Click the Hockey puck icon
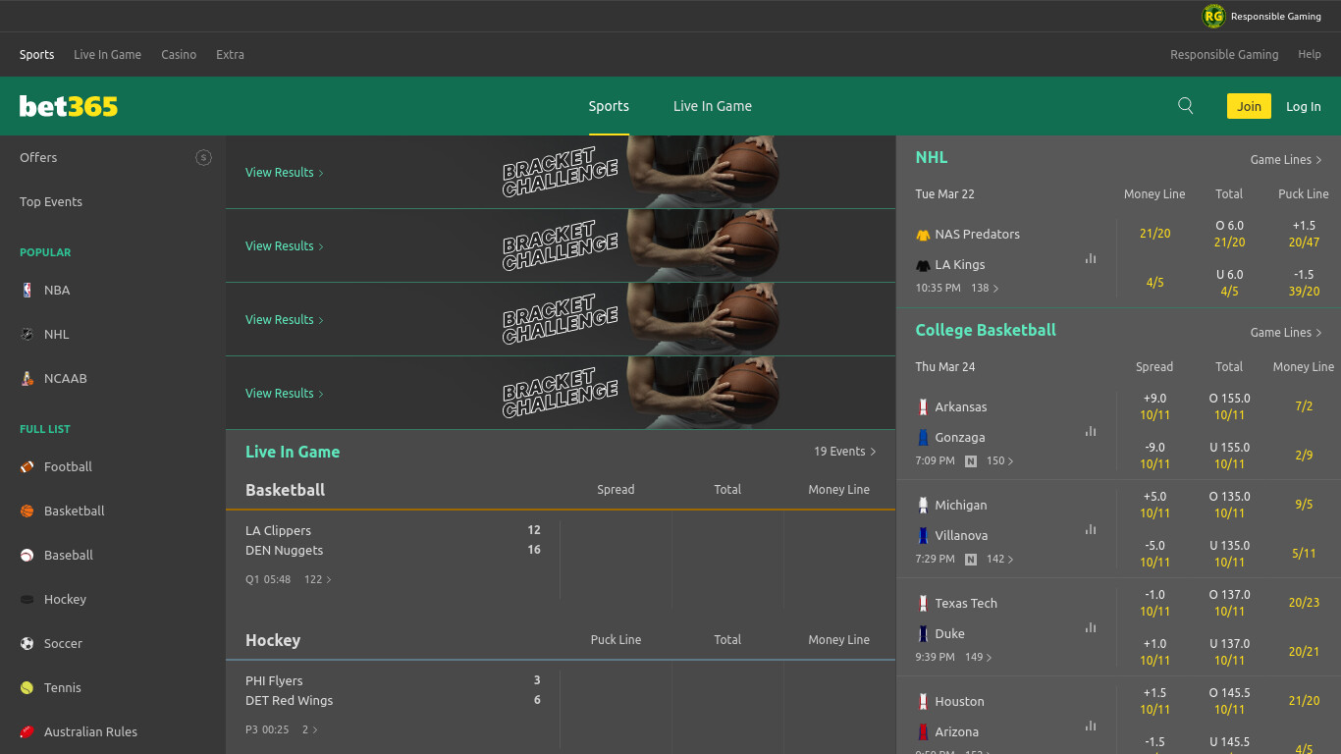Screen dimensions: 1341x754 coord(27,599)
